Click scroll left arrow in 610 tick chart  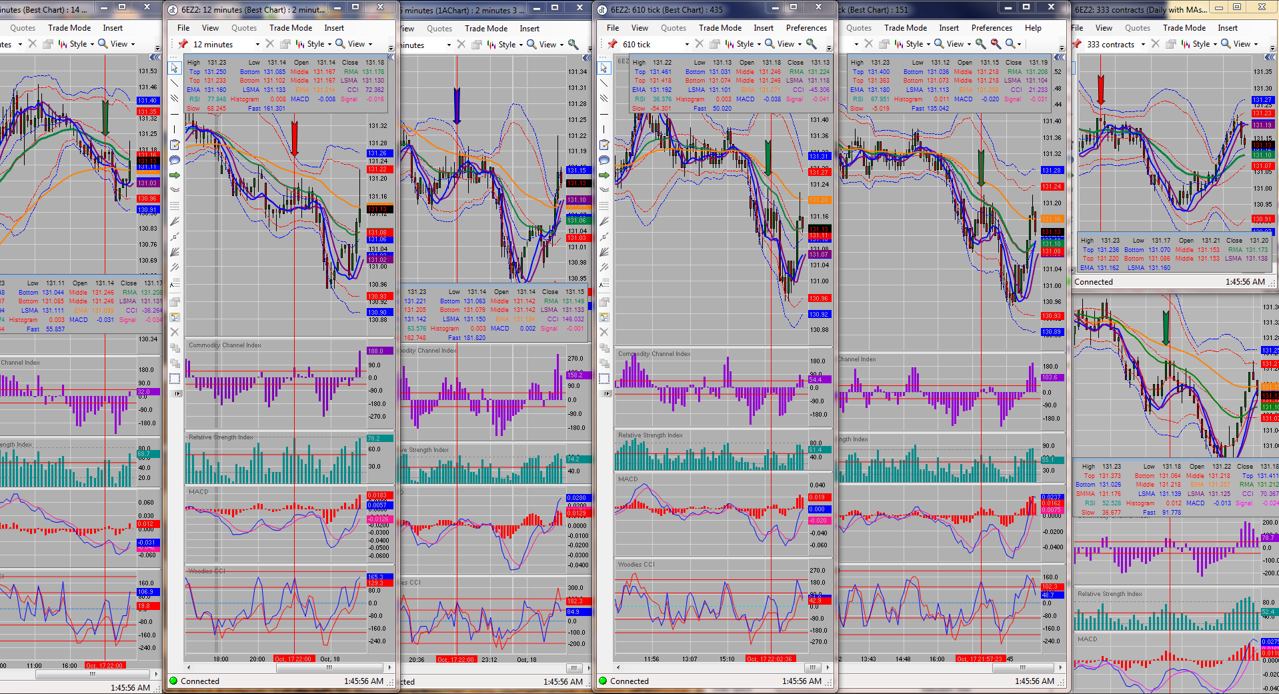pos(618,667)
